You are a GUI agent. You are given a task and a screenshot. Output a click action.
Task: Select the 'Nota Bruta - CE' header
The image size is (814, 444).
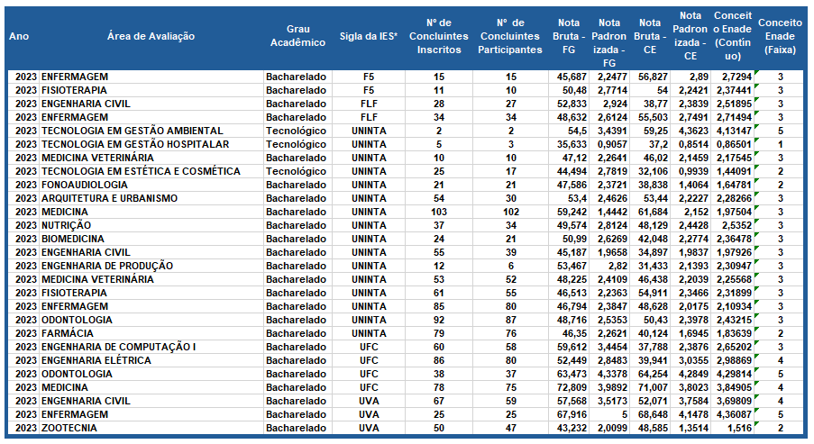650,36
